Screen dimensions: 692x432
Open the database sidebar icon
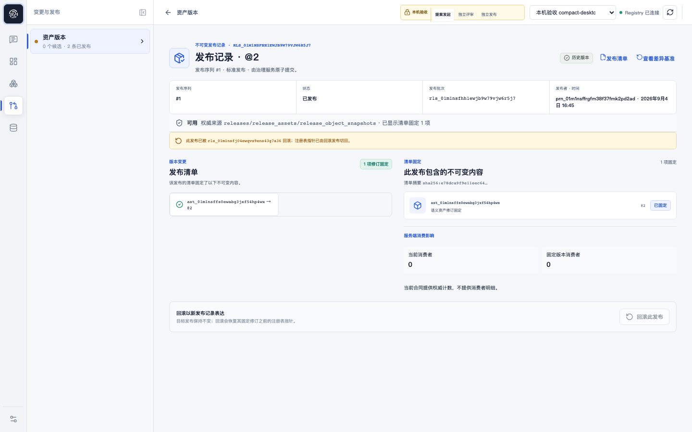[x=13, y=128]
